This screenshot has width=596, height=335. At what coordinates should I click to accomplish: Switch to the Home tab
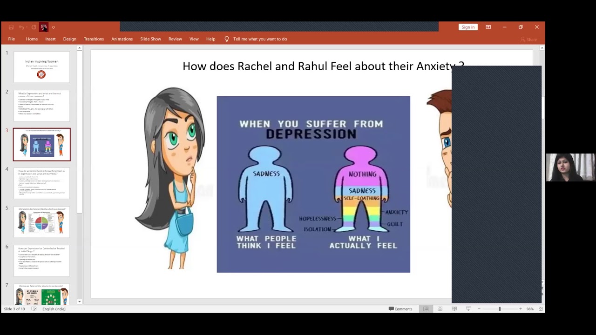click(x=32, y=39)
